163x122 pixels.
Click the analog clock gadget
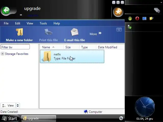[x=145, y=107]
